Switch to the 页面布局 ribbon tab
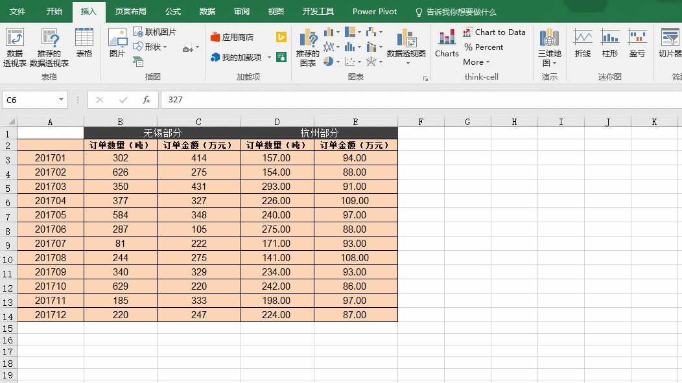The width and height of the screenshot is (682, 383). (x=130, y=12)
